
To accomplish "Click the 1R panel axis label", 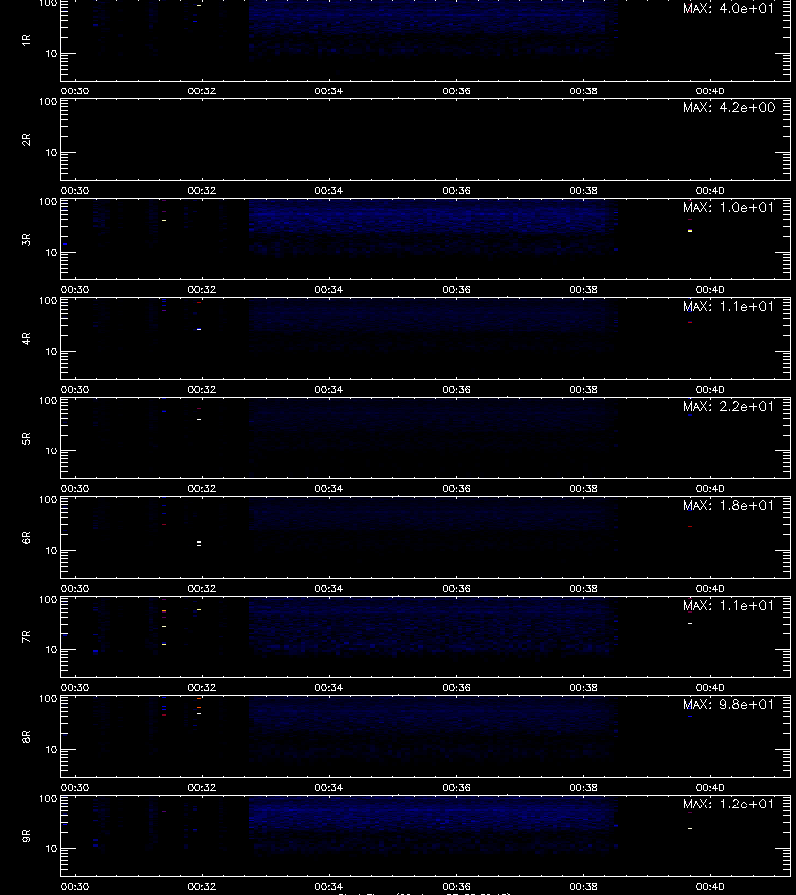I will pos(26,40).
